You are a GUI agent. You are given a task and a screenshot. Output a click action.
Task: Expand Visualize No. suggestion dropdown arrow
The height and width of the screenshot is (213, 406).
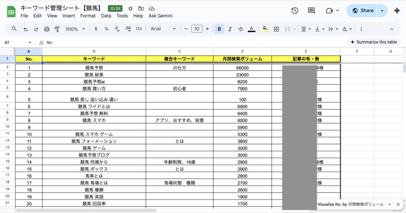click(x=389, y=204)
